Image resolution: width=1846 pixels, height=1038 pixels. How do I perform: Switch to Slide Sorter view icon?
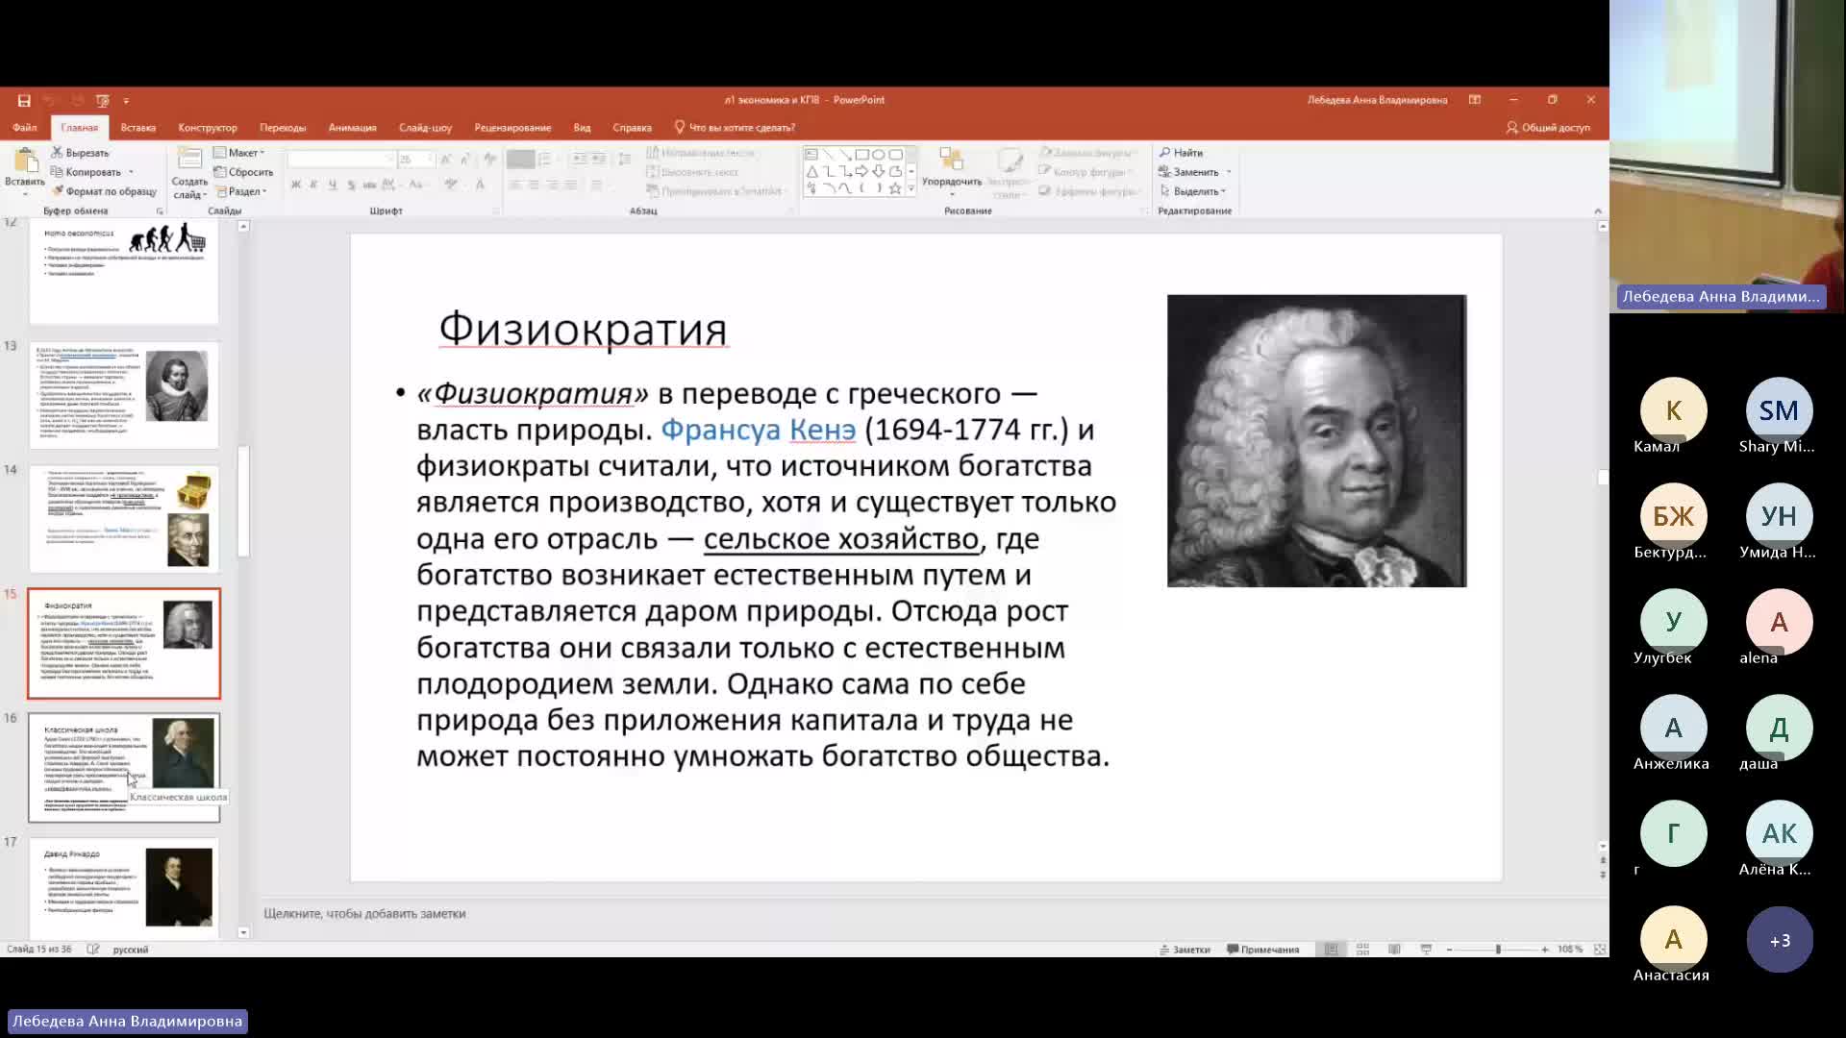[1362, 950]
